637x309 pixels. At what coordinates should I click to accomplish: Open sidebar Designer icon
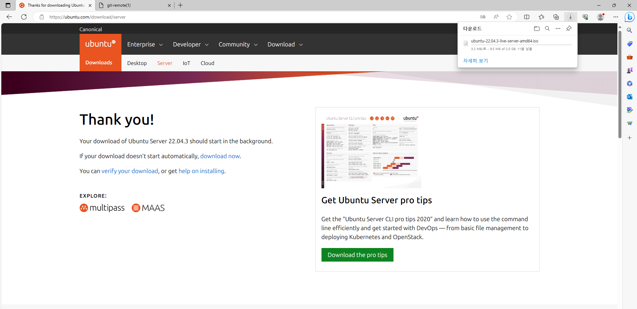pos(629,110)
